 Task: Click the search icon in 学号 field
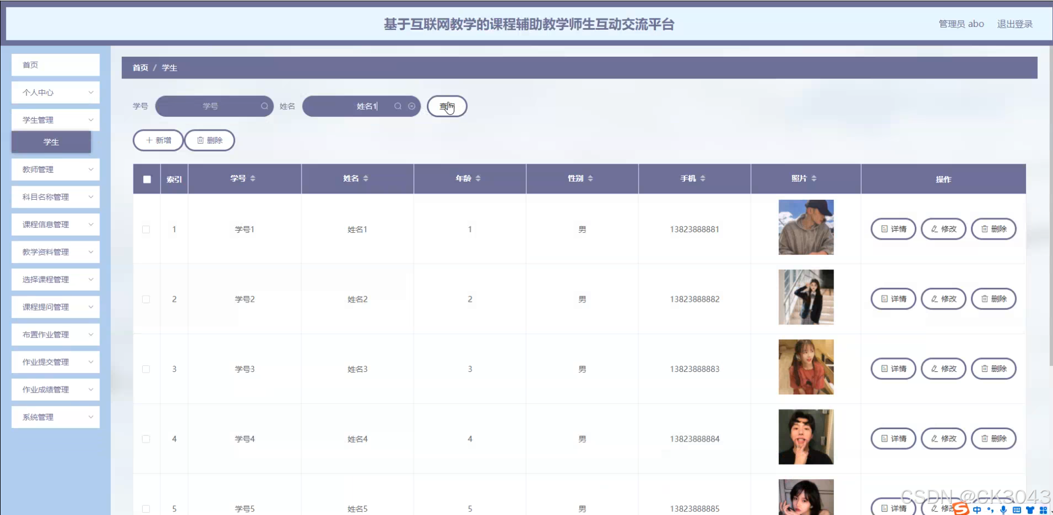(x=265, y=106)
